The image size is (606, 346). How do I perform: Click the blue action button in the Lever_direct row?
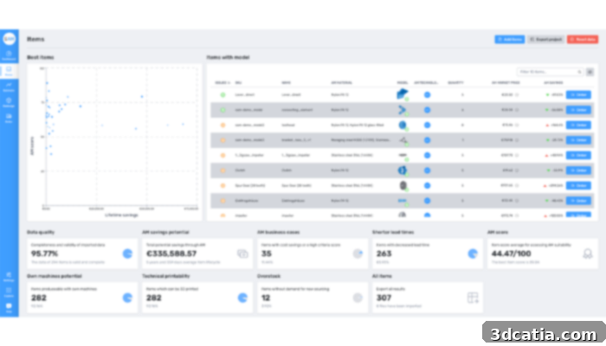click(x=578, y=94)
